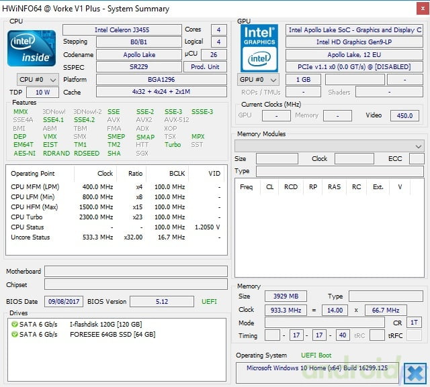Click the PCIe v1.1 x0 DISABLED field
The height and width of the screenshot is (387, 430).
coord(354,67)
